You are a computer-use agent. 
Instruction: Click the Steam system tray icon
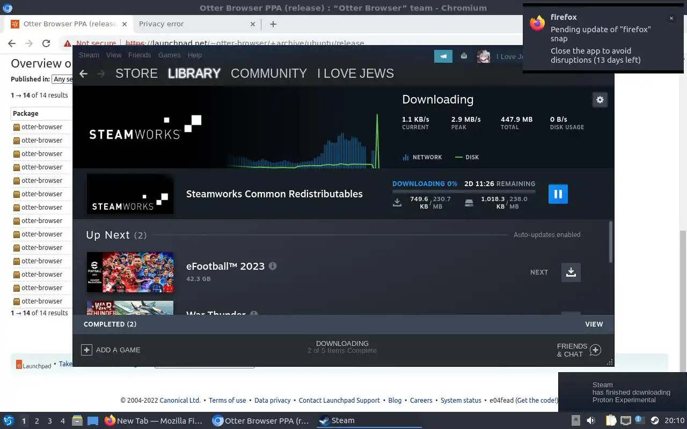tap(654, 421)
